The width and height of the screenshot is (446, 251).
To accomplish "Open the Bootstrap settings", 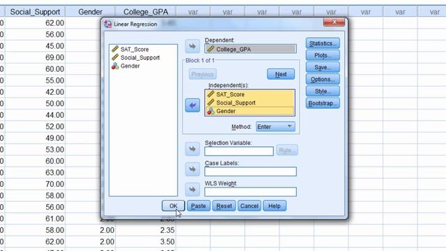I will coord(323,103).
